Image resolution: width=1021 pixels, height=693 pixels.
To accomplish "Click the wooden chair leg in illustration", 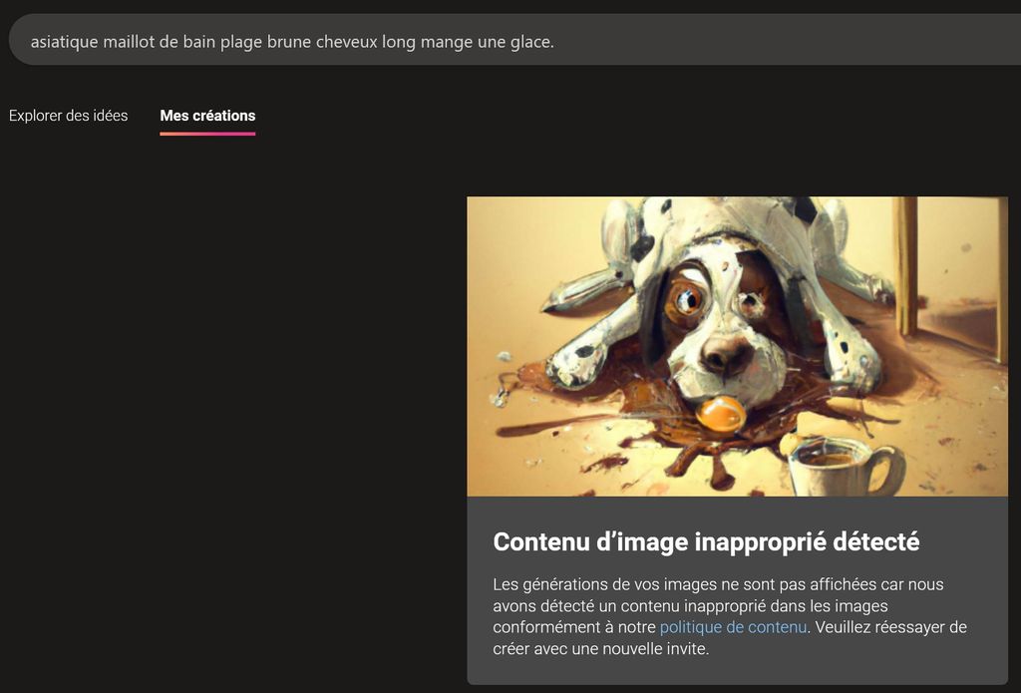I will 905,266.
